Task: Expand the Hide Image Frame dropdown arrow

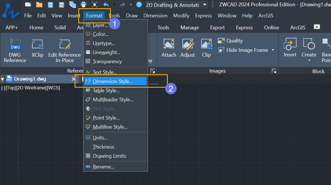Action: coord(273,50)
